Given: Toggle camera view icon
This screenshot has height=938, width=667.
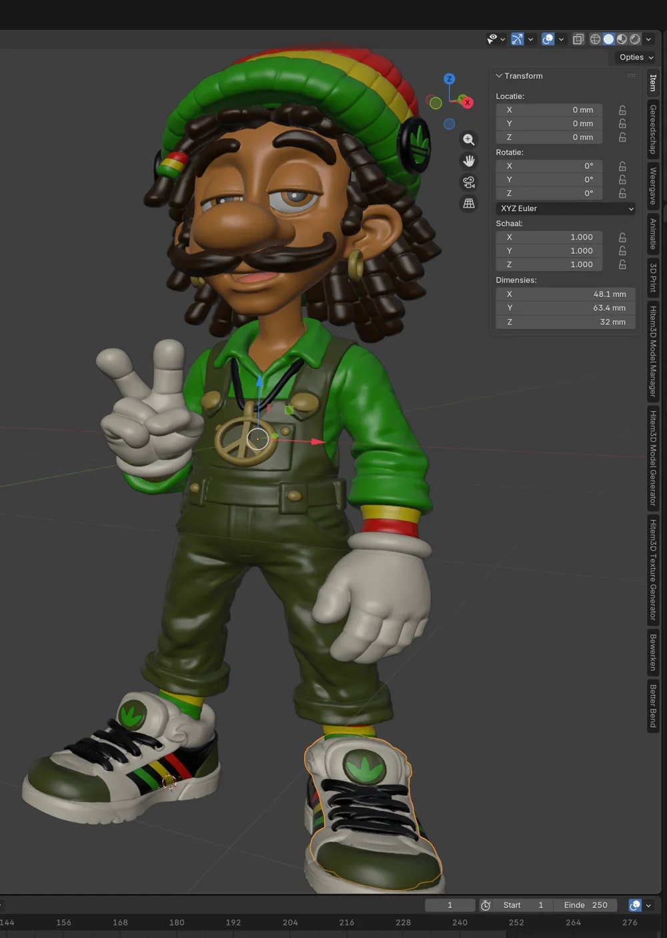Looking at the screenshot, I should click(469, 182).
